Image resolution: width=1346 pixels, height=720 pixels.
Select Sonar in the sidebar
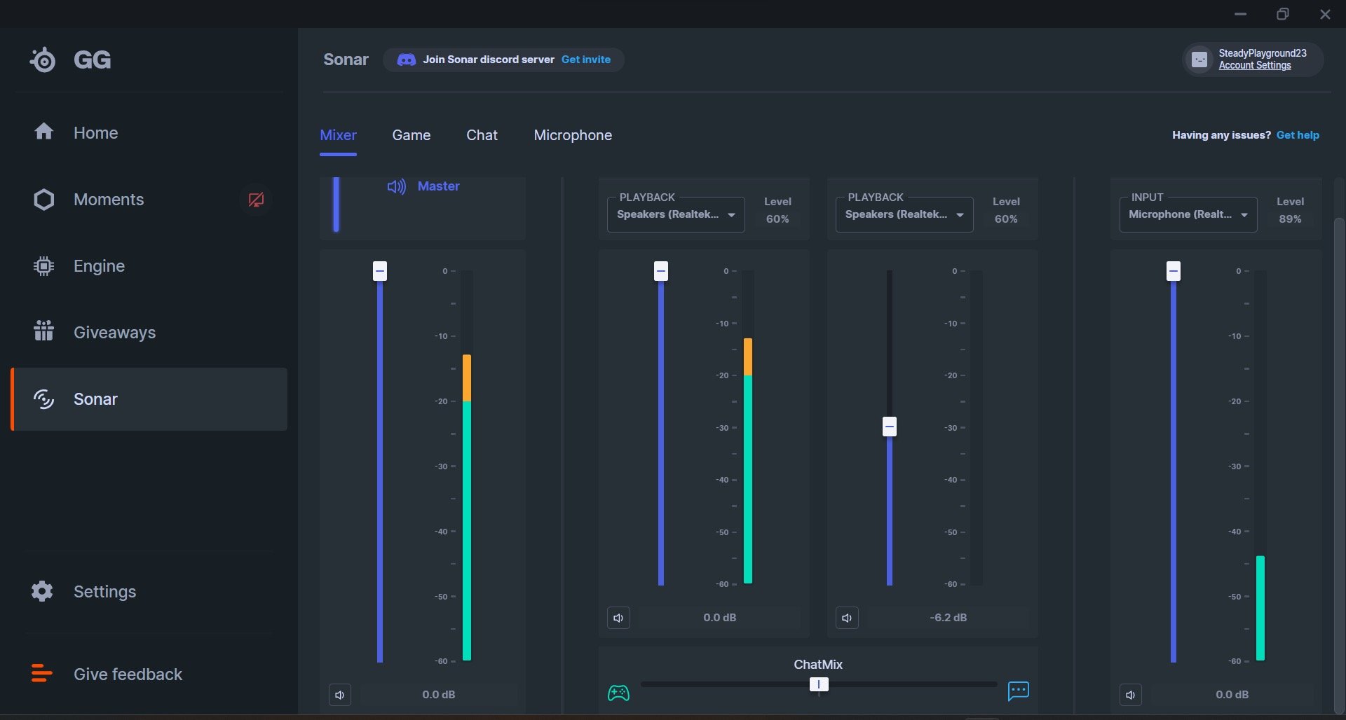[149, 399]
